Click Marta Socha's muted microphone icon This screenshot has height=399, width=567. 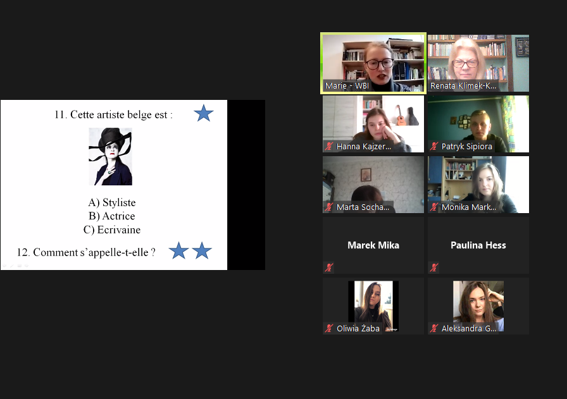(328, 207)
